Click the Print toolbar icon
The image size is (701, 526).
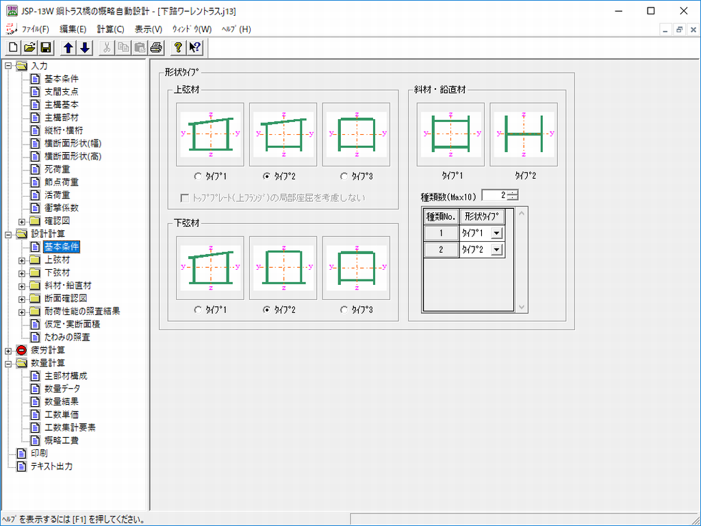point(156,47)
